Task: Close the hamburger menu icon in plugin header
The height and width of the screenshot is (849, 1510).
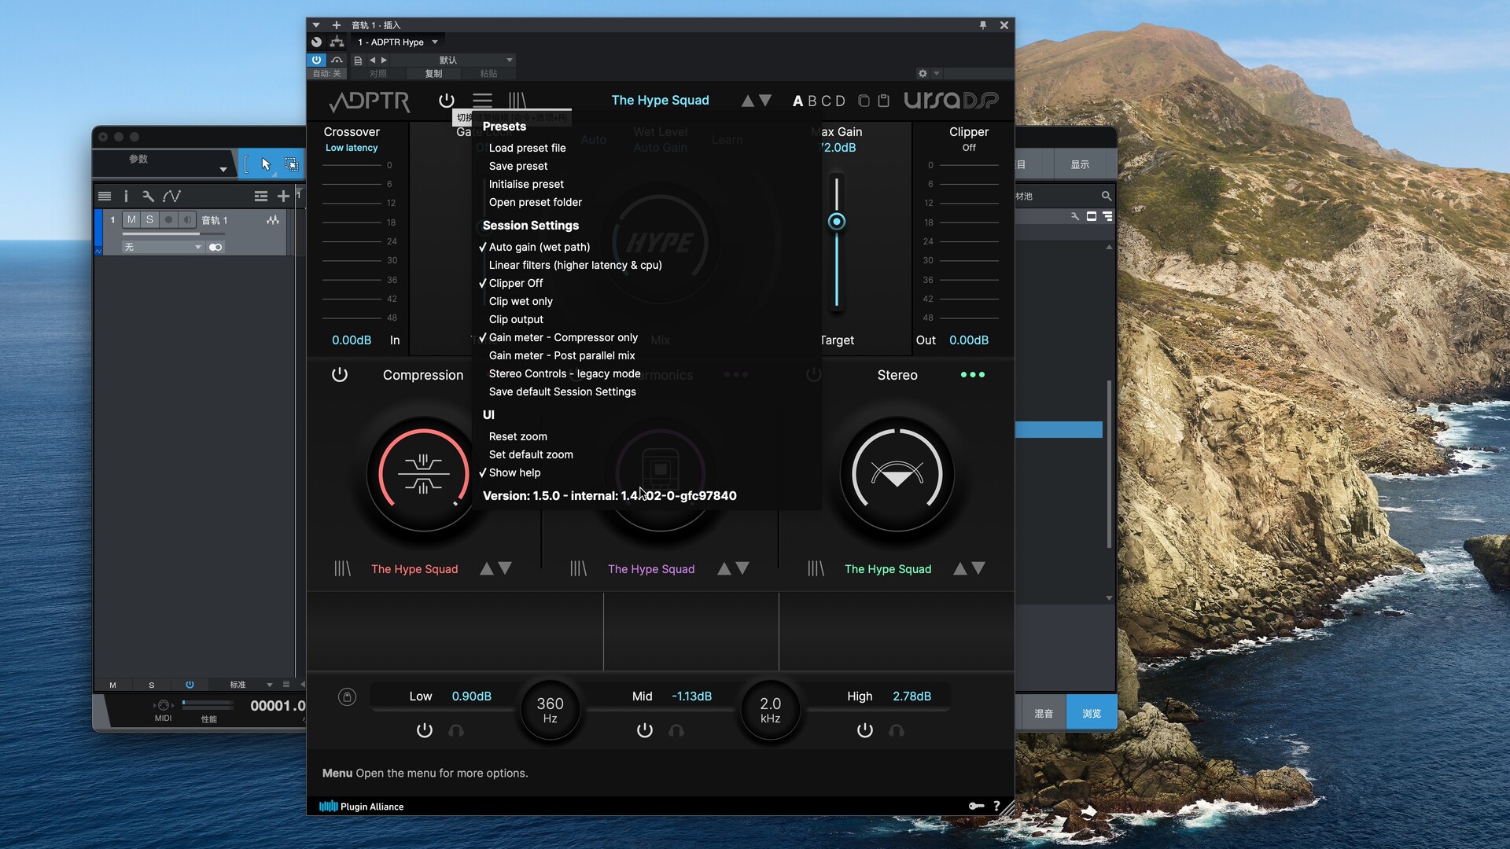Action: (482, 101)
